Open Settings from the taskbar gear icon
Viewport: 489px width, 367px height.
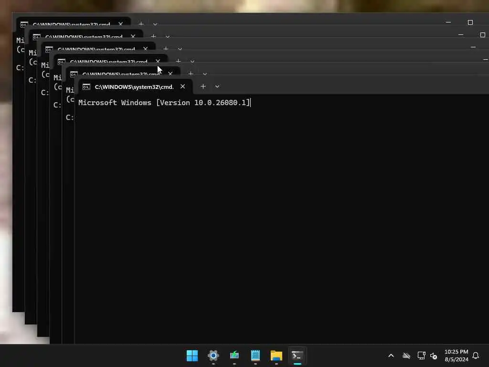click(x=213, y=356)
